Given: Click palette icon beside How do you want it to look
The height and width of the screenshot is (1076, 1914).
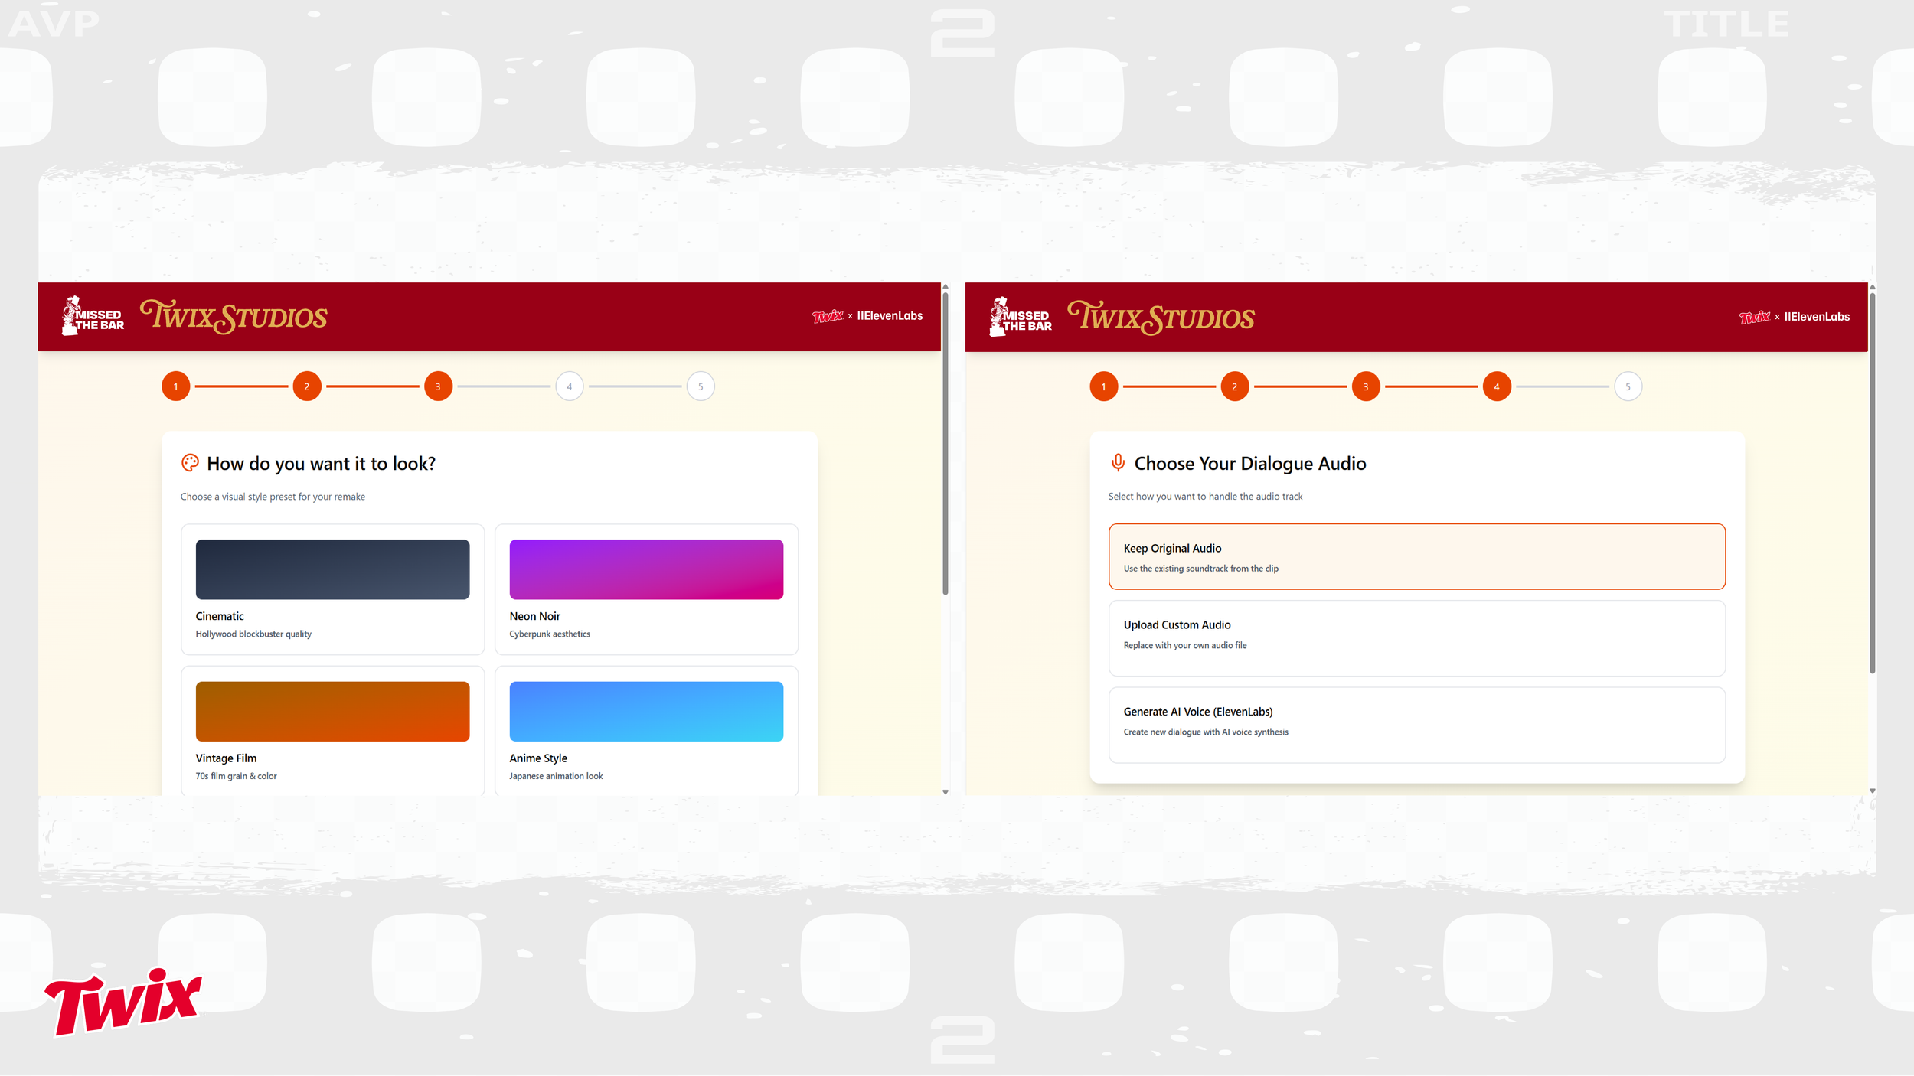Looking at the screenshot, I should (190, 463).
